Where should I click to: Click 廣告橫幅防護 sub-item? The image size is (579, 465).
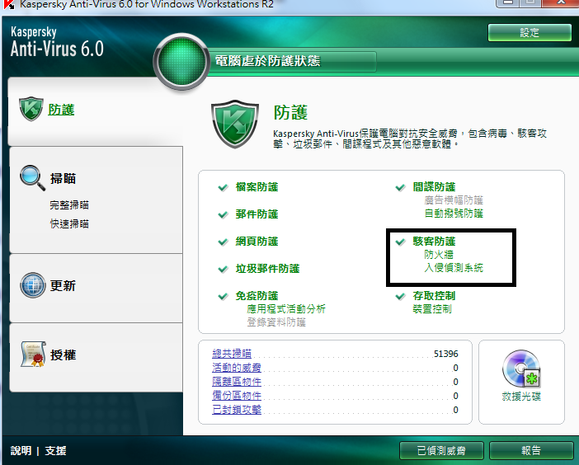(454, 200)
